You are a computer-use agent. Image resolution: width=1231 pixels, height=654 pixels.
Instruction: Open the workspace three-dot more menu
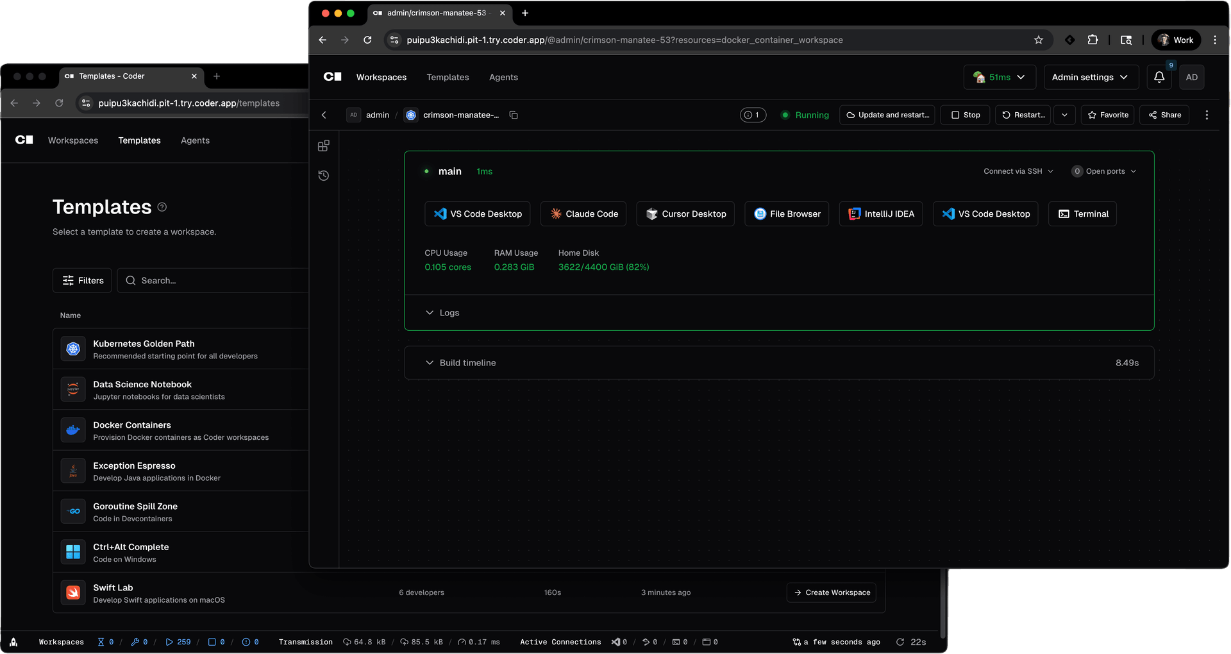point(1207,115)
